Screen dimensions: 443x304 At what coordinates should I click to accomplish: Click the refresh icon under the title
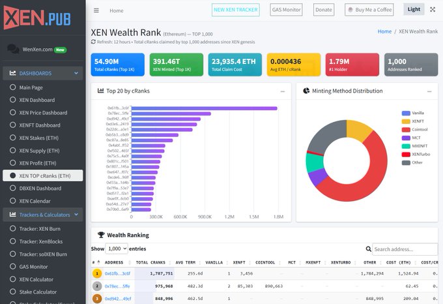pyautogui.click(x=93, y=42)
